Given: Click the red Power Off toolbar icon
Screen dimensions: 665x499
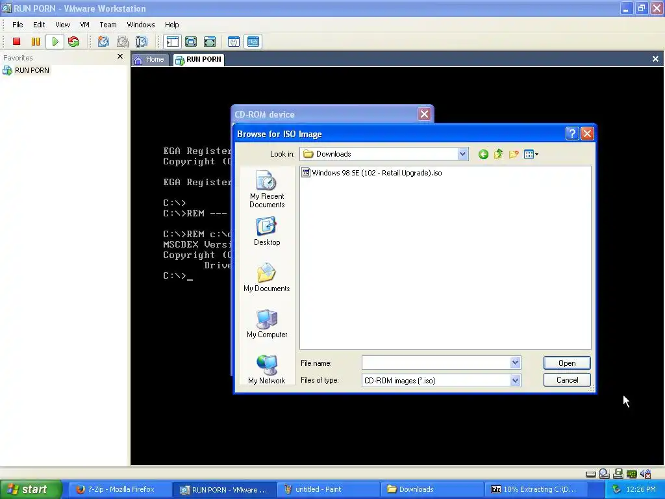Looking at the screenshot, I should [16, 41].
